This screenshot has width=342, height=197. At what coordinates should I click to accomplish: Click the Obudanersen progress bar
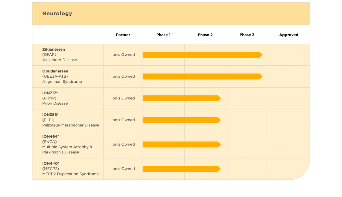(202, 76)
